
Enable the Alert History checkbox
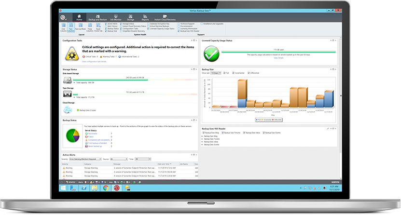[106, 27]
